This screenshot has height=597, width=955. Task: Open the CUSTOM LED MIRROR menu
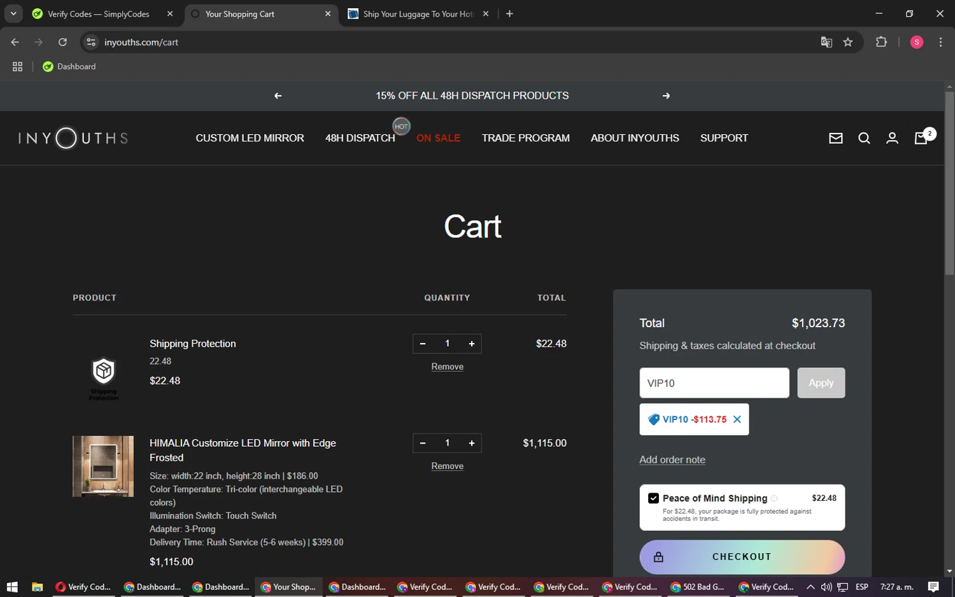(x=250, y=138)
